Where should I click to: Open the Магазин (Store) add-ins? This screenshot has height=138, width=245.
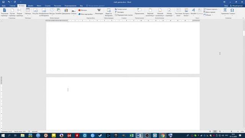[83, 10]
